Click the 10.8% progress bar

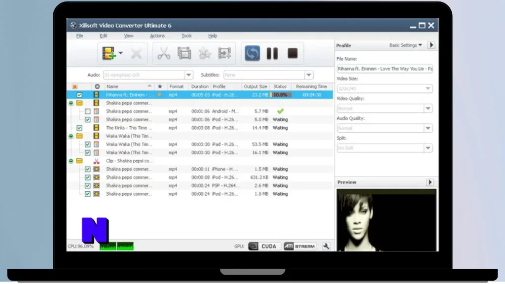[x=280, y=95]
